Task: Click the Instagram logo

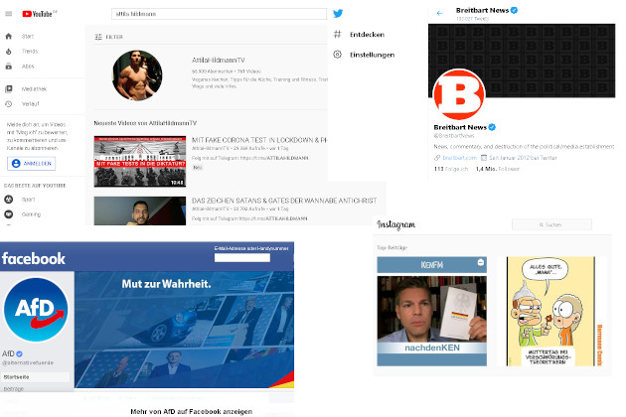Action: tap(395, 225)
